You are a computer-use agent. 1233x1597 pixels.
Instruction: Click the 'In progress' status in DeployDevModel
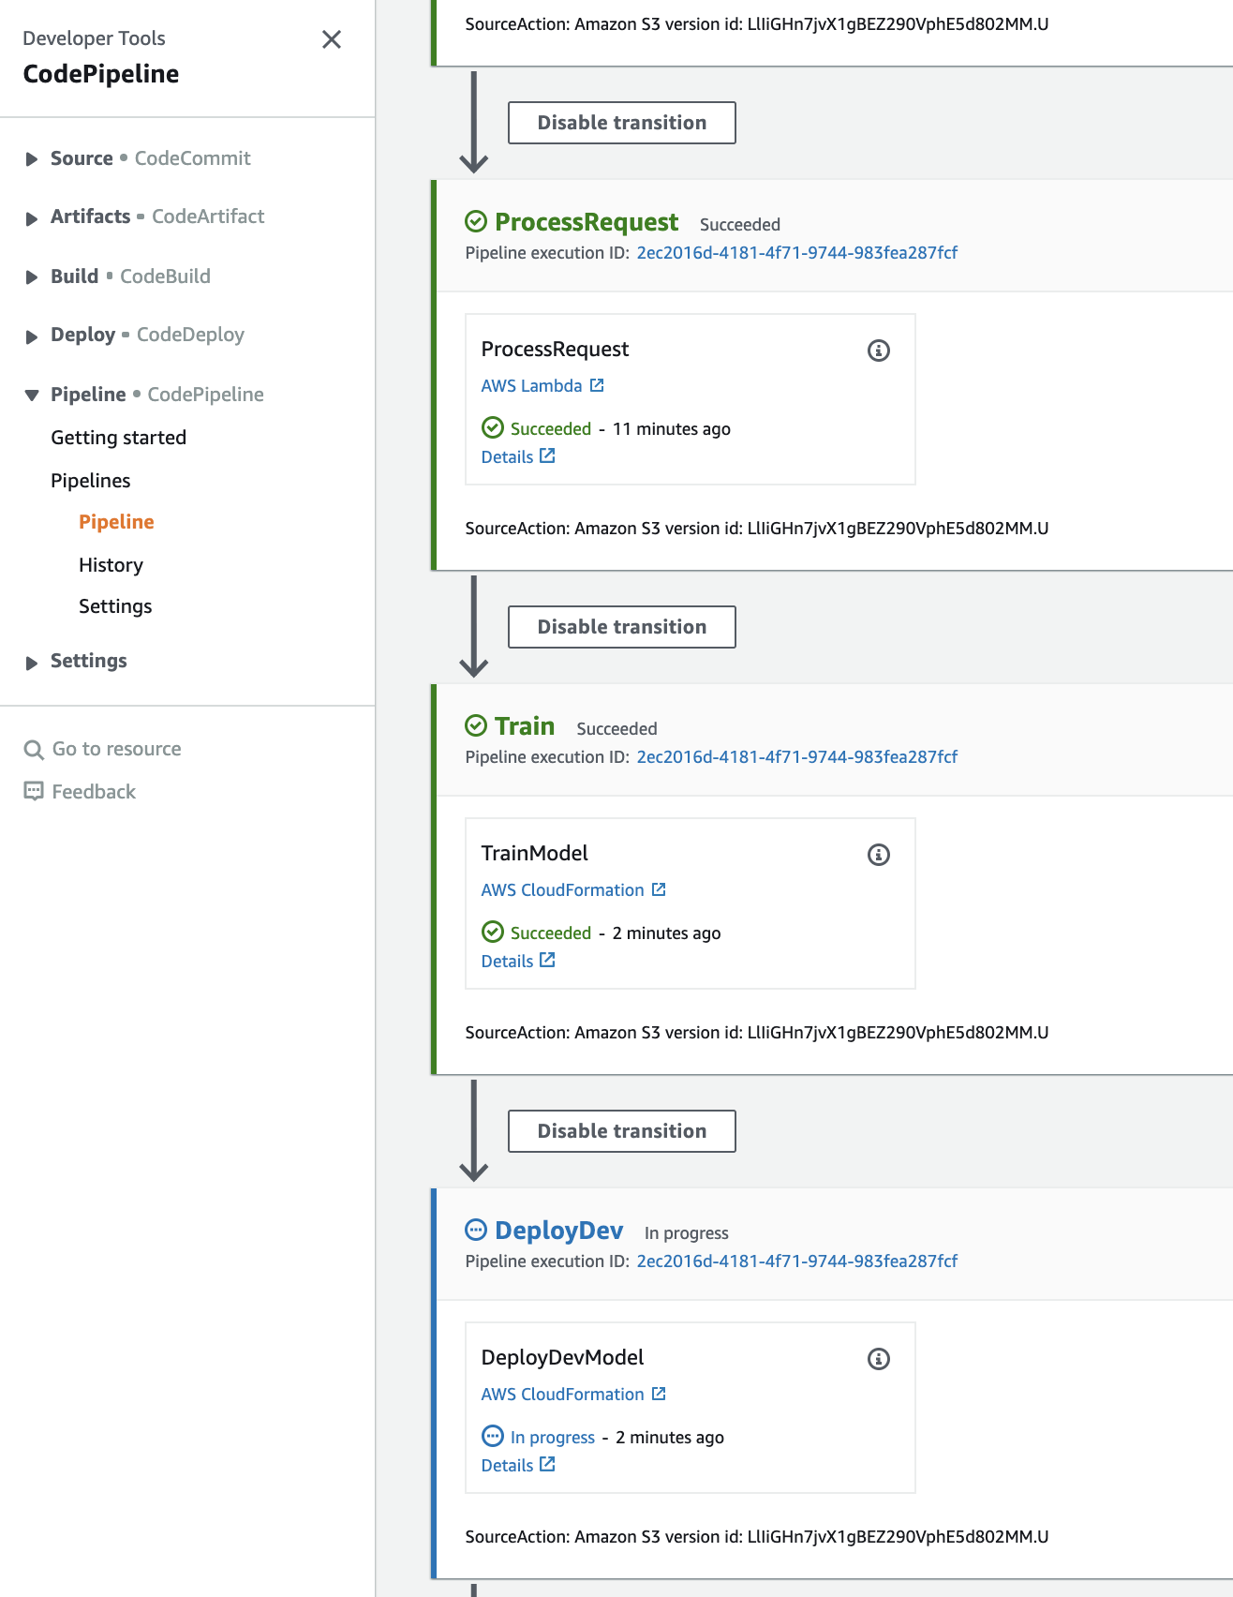coord(553,1438)
